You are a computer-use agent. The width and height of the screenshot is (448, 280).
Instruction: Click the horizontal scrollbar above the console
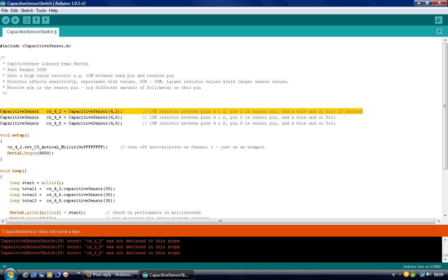click(220, 221)
